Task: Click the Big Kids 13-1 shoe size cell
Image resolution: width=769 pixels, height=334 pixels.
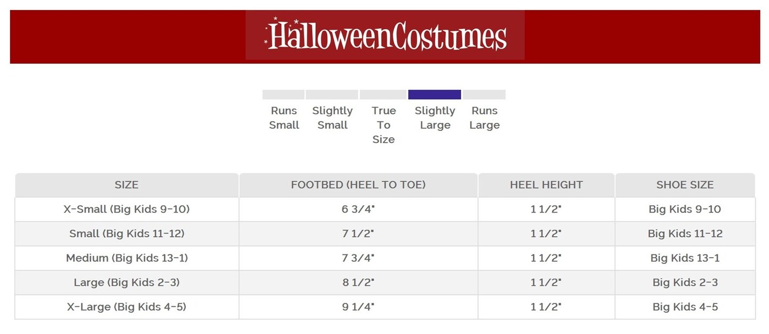Action: (x=685, y=258)
